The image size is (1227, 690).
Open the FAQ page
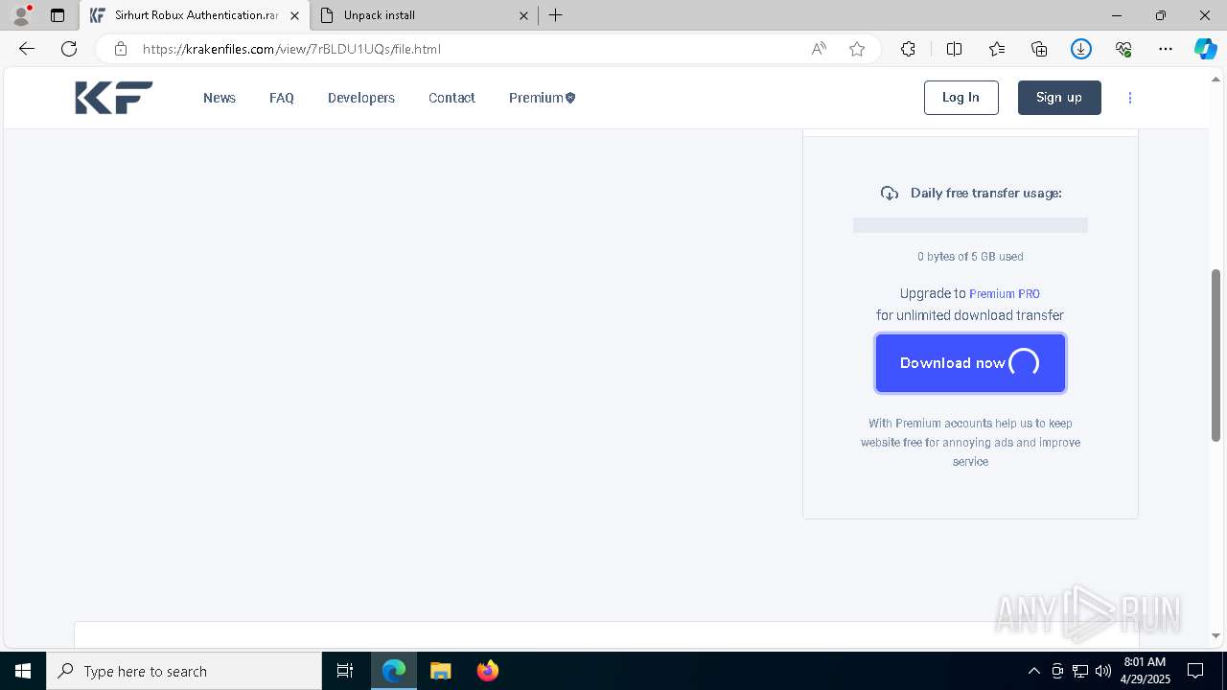click(x=282, y=98)
